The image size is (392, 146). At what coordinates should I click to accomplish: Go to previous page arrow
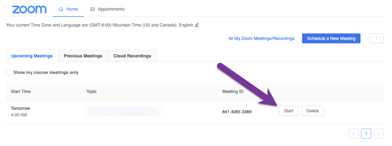coord(353,134)
